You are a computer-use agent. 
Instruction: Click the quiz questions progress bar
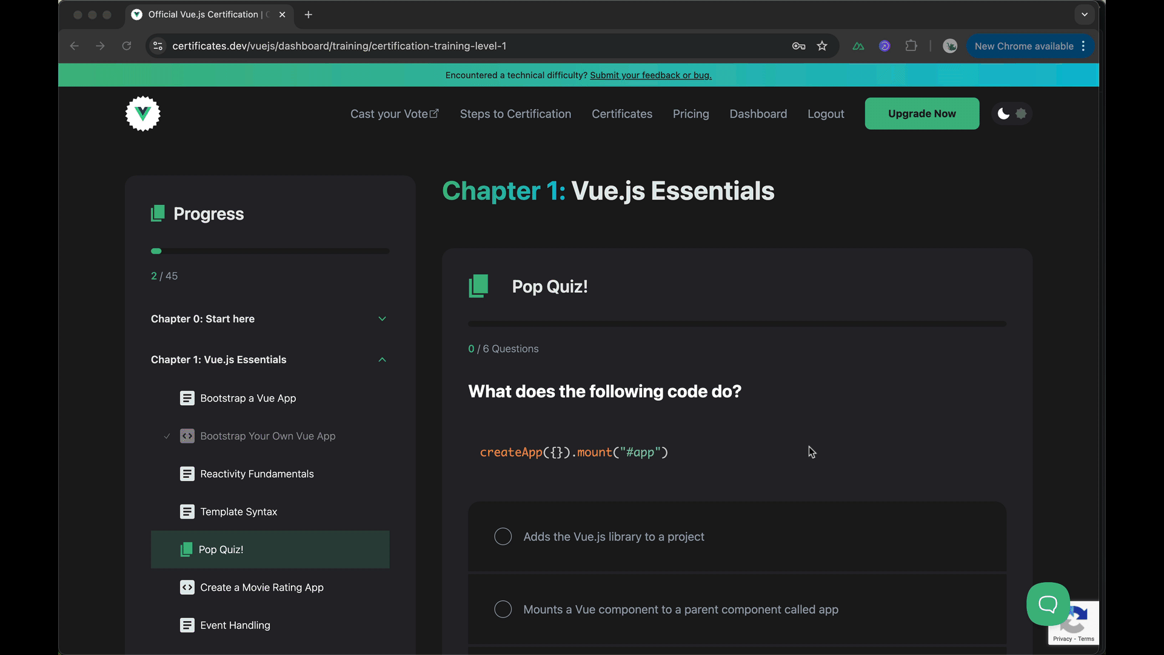coord(737,324)
